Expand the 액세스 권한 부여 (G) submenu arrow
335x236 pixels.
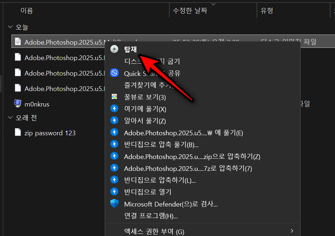pyautogui.click(x=292, y=231)
